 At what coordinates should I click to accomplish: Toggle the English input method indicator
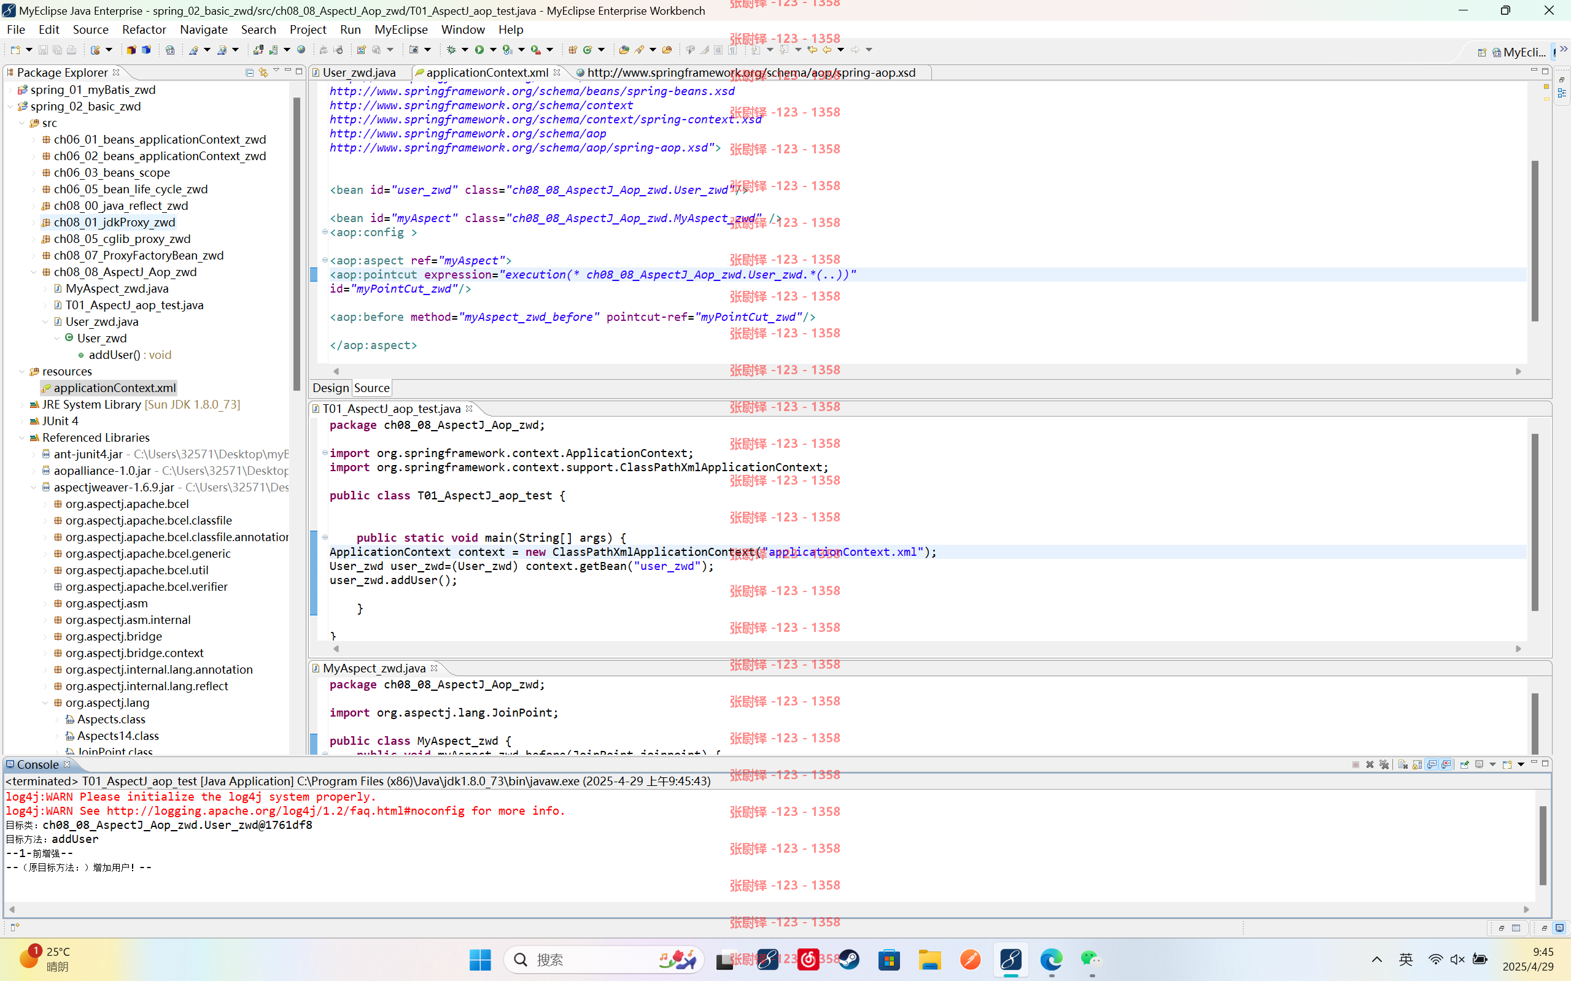click(x=1405, y=960)
